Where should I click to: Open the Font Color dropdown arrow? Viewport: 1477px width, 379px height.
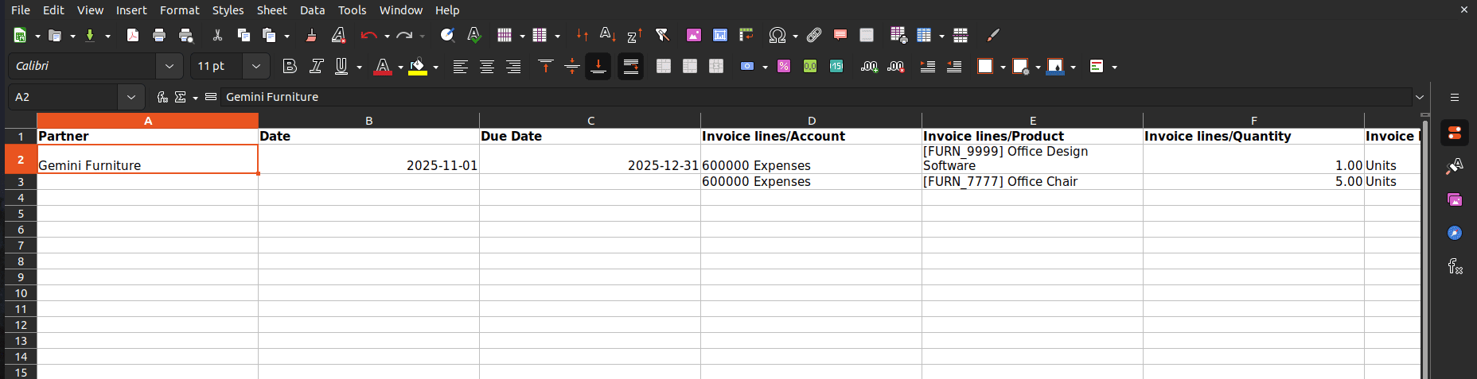click(400, 67)
